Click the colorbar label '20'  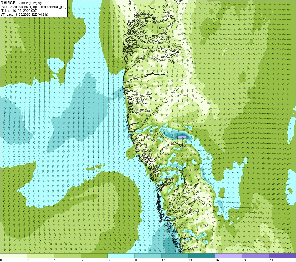[271, 260]
